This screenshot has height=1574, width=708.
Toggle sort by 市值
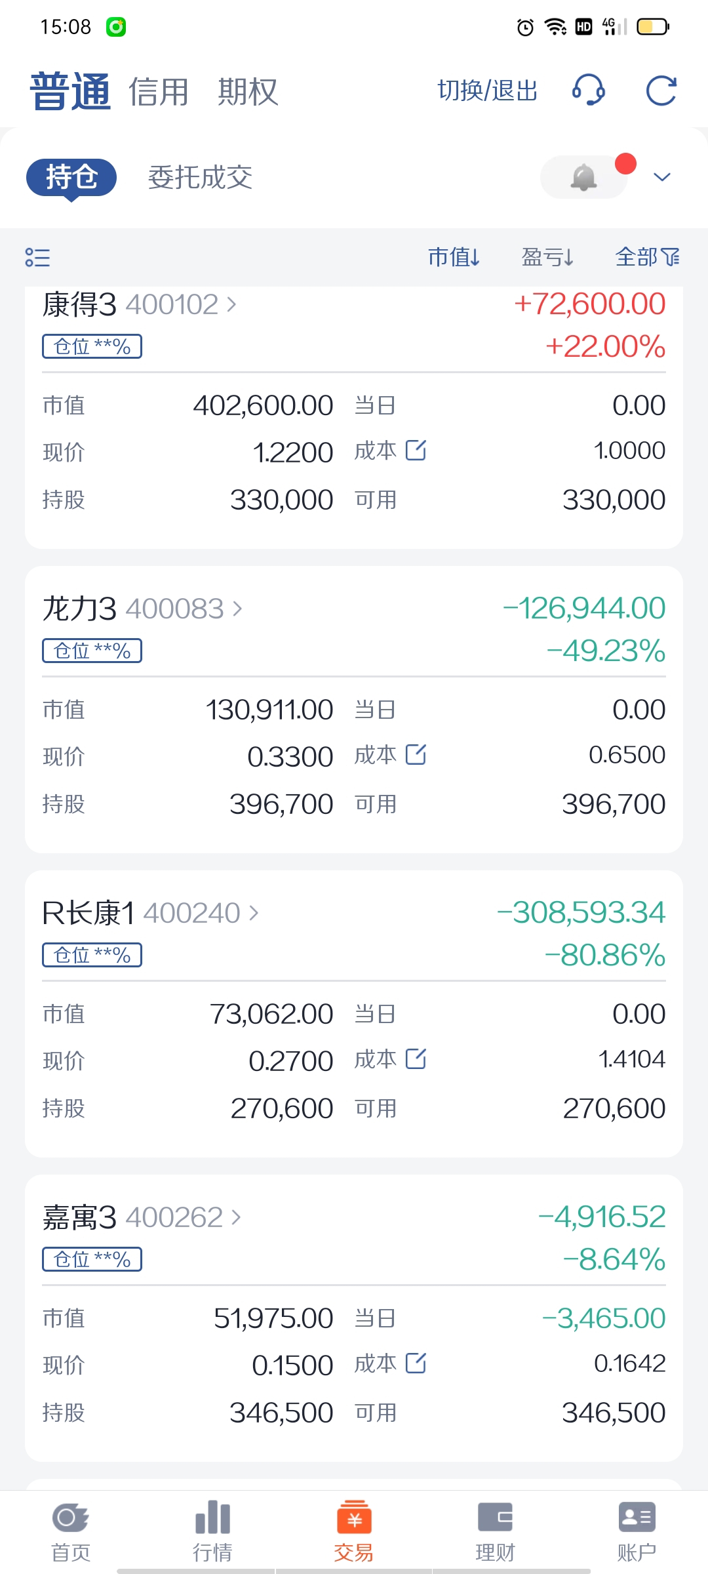[454, 257]
